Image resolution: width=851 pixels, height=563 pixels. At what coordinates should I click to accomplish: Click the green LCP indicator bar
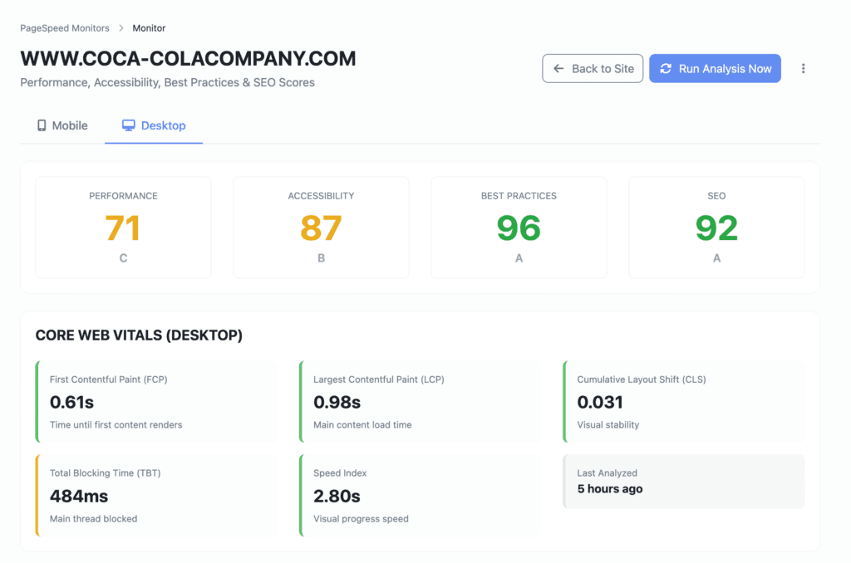pos(301,399)
